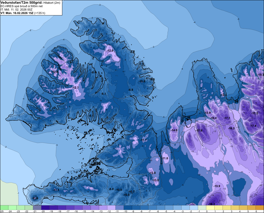Pick the light green swatch above -25
This screenshot has height=213, width=264.
(4, 207)
